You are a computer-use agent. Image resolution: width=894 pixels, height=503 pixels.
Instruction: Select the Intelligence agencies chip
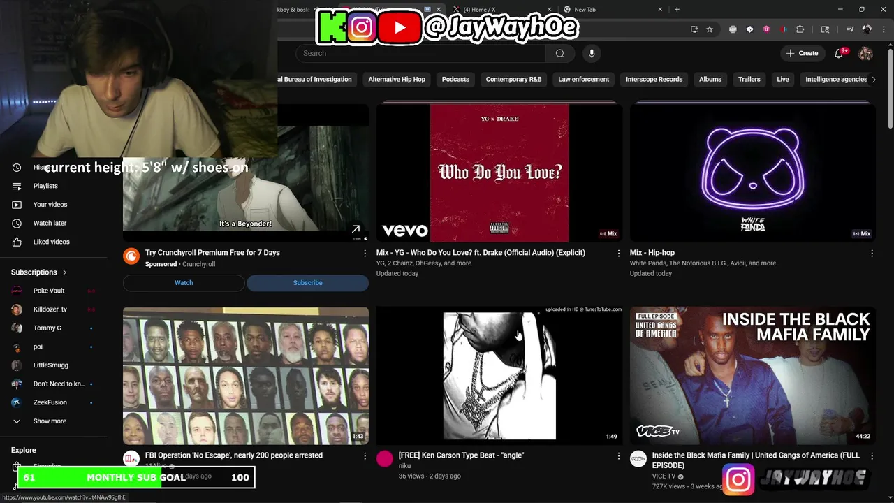click(x=835, y=80)
